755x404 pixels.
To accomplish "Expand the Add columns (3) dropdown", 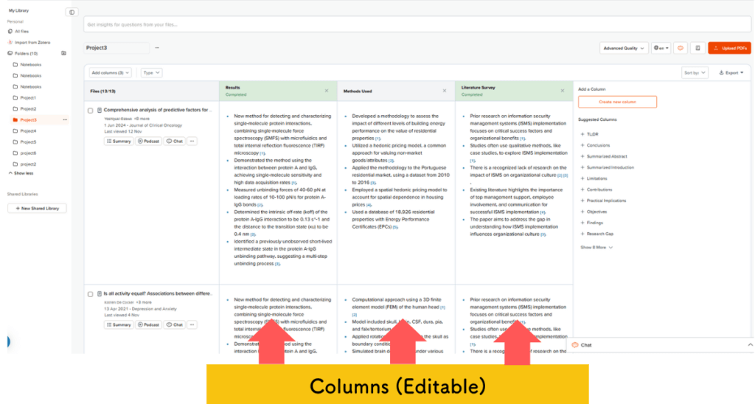I will [x=111, y=73].
